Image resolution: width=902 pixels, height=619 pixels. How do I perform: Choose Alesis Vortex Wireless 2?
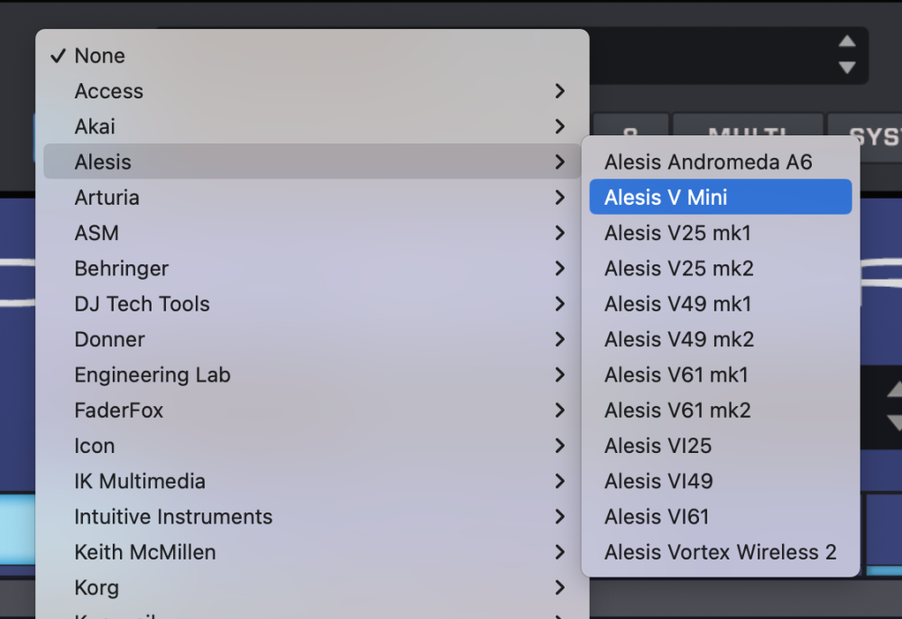click(x=720, y=552)
